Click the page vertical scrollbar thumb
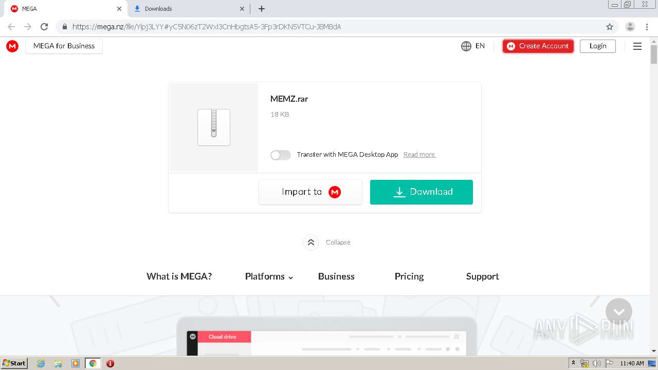 pos(654,54)
